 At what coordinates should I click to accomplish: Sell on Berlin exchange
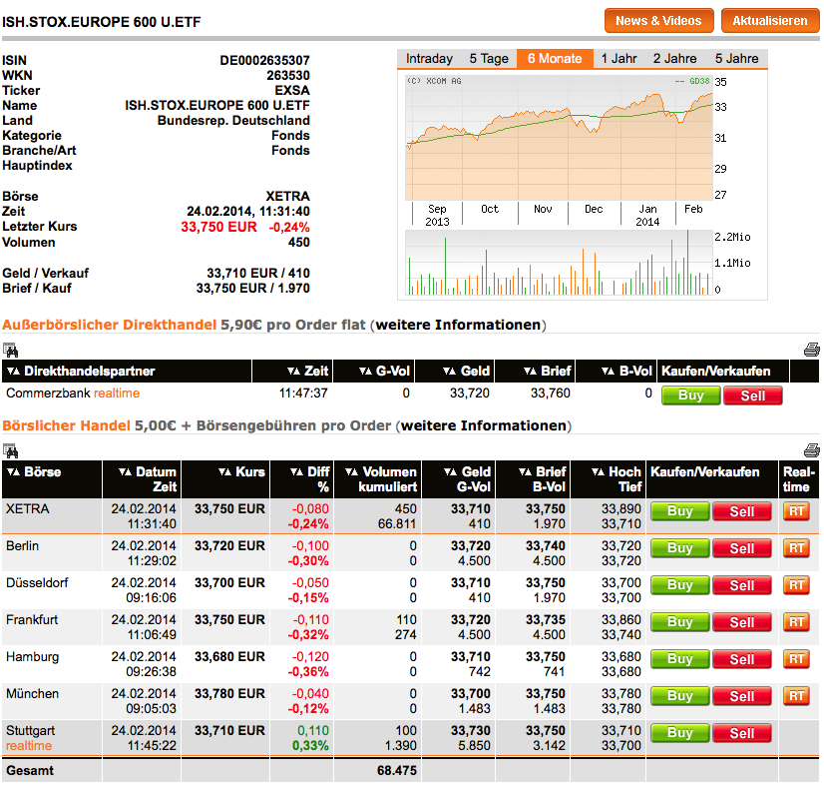742,547
